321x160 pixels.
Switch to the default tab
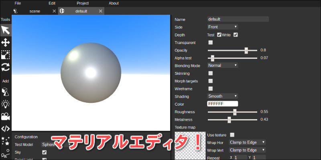pyautogui.click(x=81, y=11)
